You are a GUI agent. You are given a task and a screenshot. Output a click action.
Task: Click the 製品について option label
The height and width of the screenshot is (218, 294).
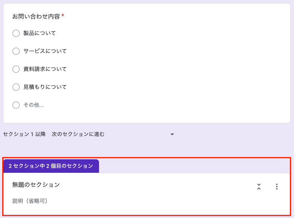pyautogui.click(x=40, y=33)
